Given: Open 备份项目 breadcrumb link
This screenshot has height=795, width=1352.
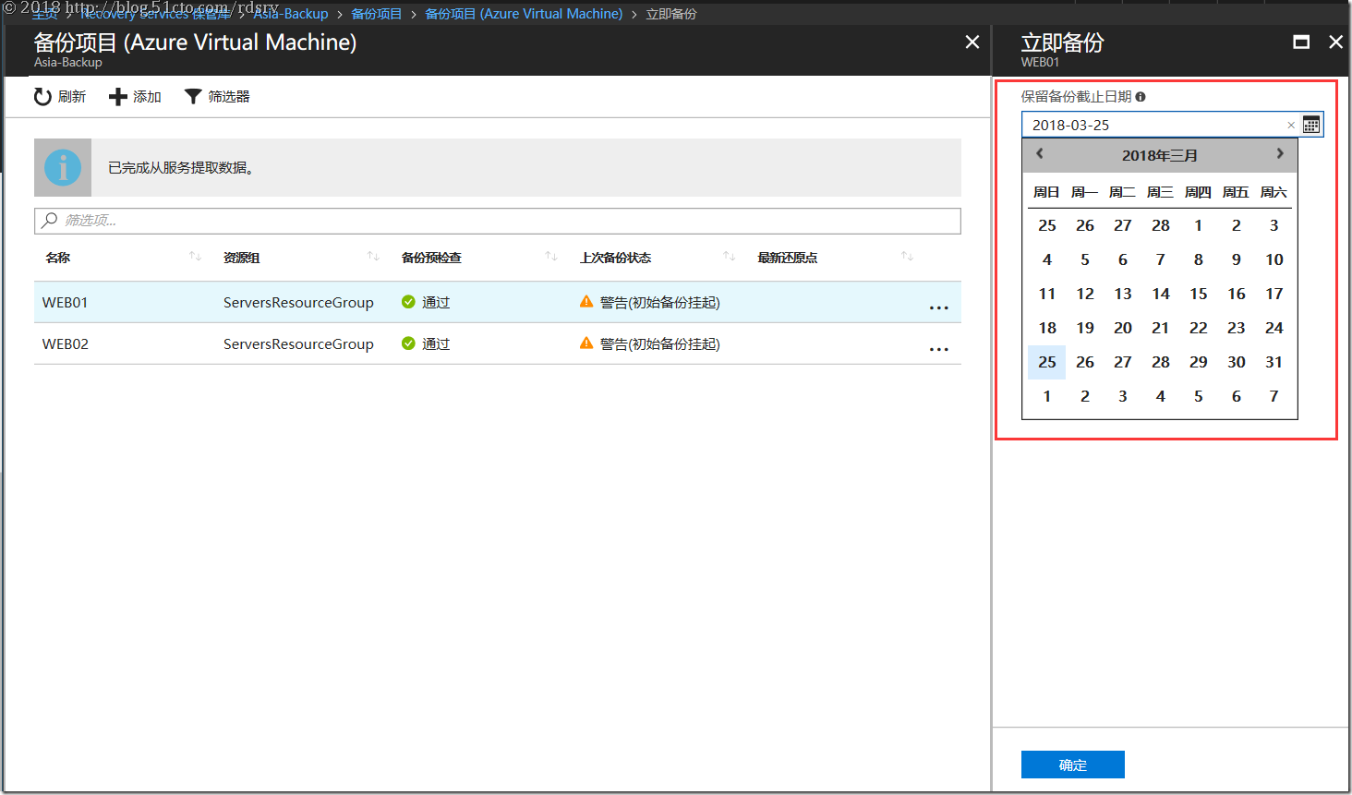Looking at the screenshot, I should (x=377, y=14).
